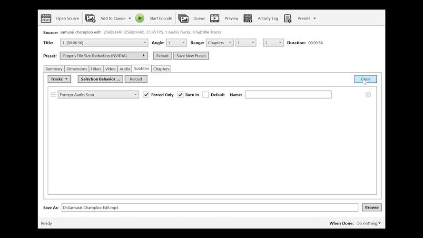Remove the Foreign Audio Scan track

[368, 94]
